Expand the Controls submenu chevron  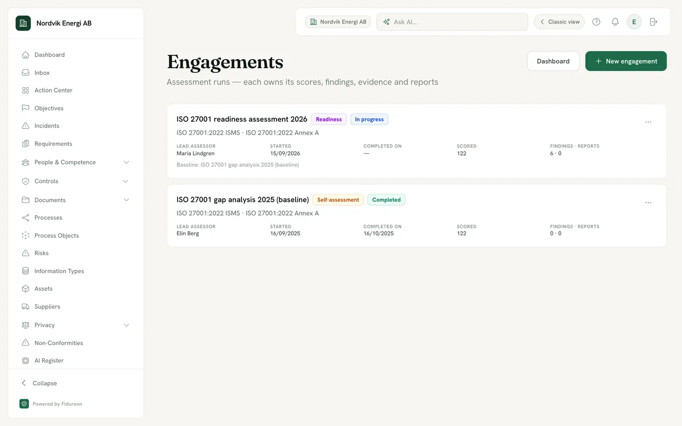(126, 181)
